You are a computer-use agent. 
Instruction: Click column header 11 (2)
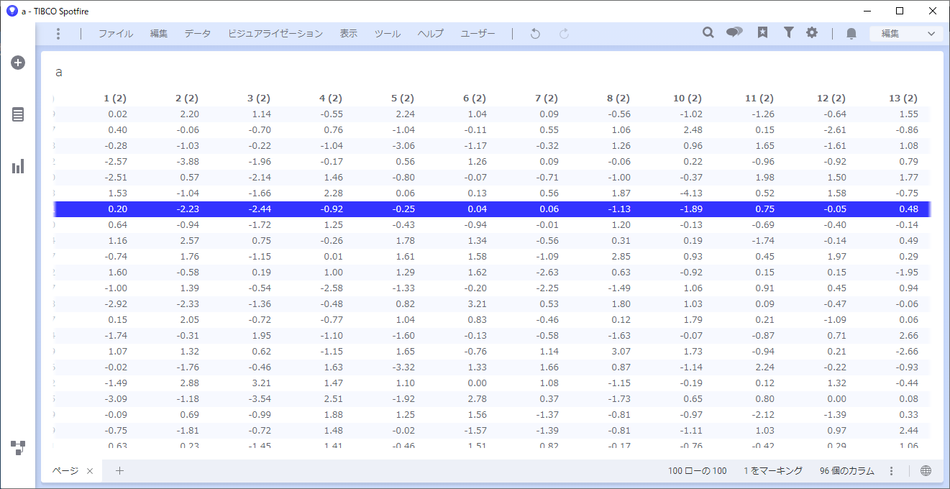(759, 99)
